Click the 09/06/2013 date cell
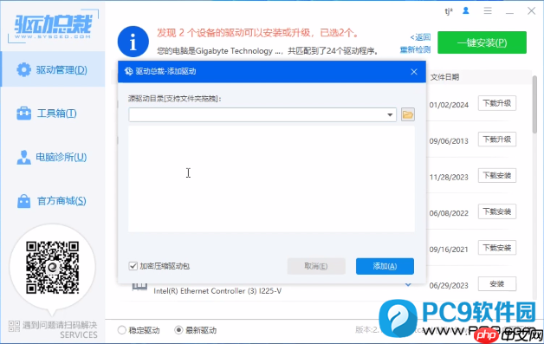544x344 pixels. [x=449, y=141]
